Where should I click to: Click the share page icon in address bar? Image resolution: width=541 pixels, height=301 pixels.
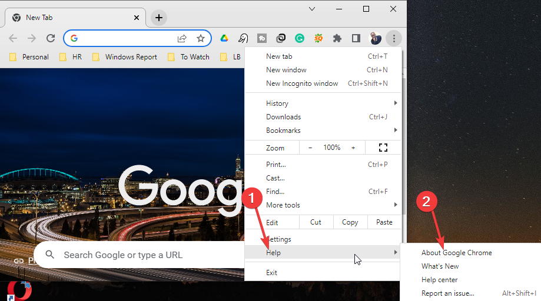click(182, 38)
